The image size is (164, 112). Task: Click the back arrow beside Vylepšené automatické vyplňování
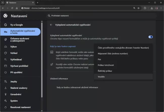[51, 25]
